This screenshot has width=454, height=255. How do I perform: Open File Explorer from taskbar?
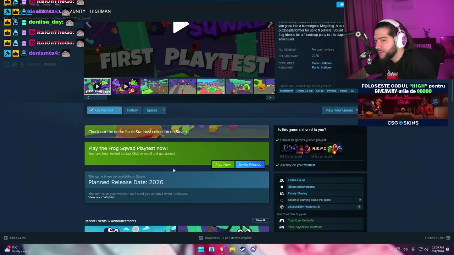tap(232, 249)
